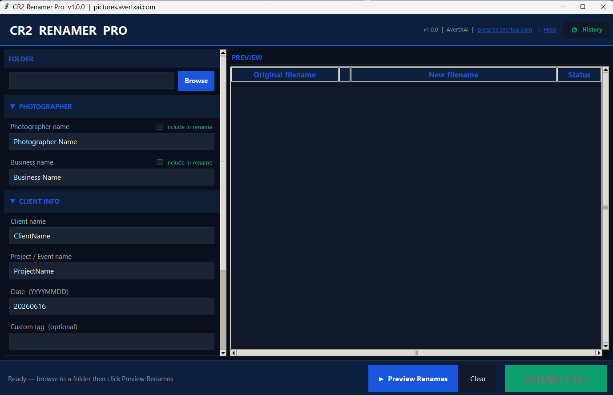Click the New filename column header
The image size is (613, 395).
point(453,75)
